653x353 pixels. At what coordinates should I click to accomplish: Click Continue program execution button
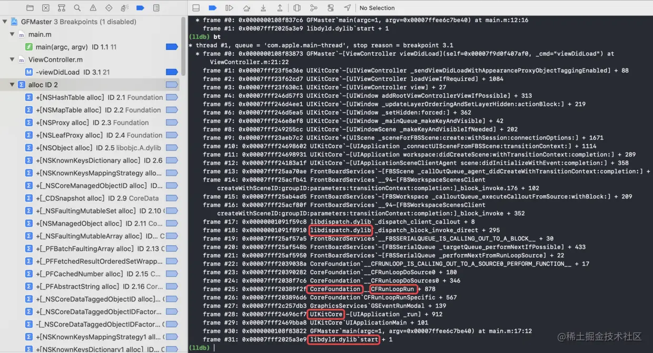(229, 8)
